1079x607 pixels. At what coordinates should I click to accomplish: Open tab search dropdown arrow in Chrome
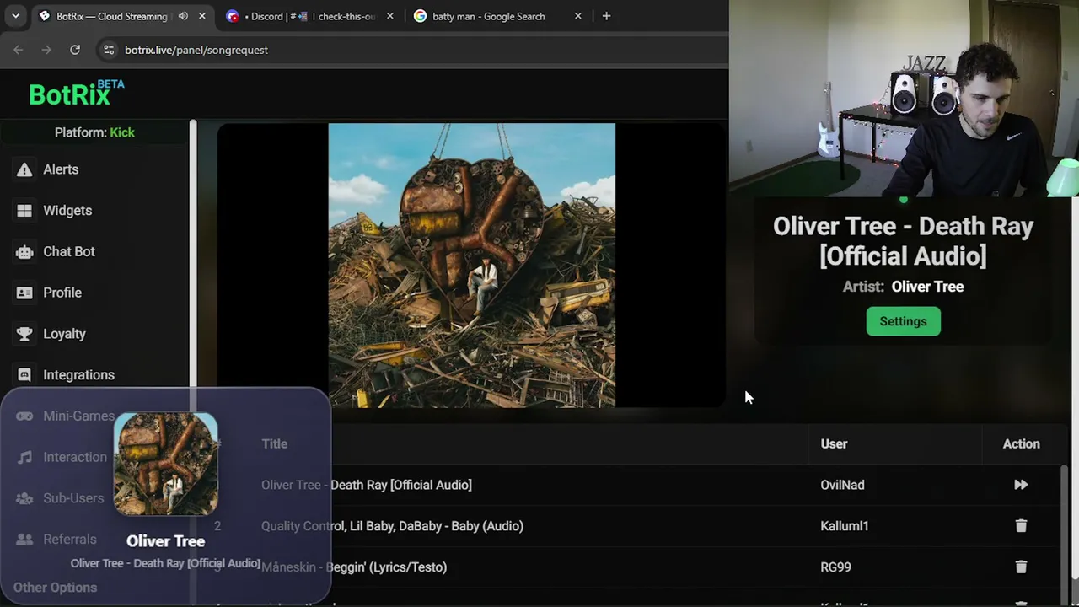pos(15,16)
